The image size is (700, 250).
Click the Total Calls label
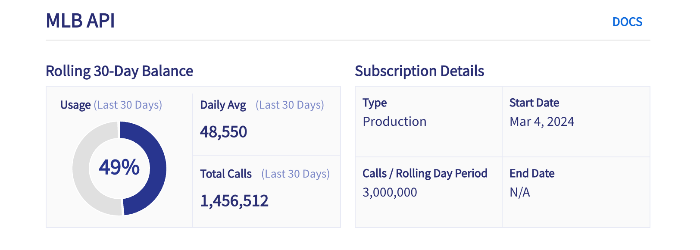(x=226, y=174)
